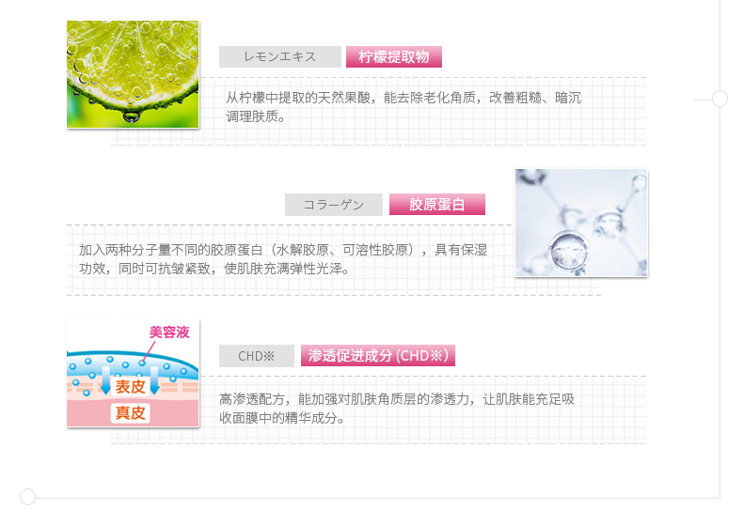Screen dimensions: 743x525
Task: Click the pink 渗透促进成分 (CHD※) label
Action: (x=378, y=356)
